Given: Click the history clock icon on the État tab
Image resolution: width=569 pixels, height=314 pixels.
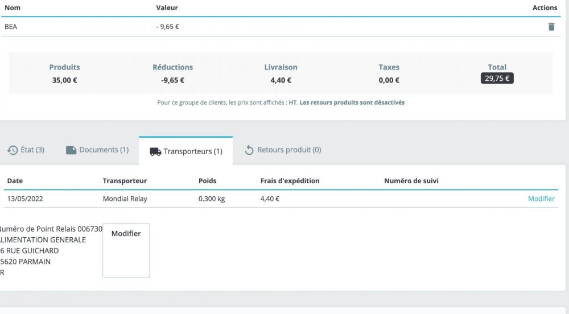Looking at the screenshot, I should tap(13, 150).
